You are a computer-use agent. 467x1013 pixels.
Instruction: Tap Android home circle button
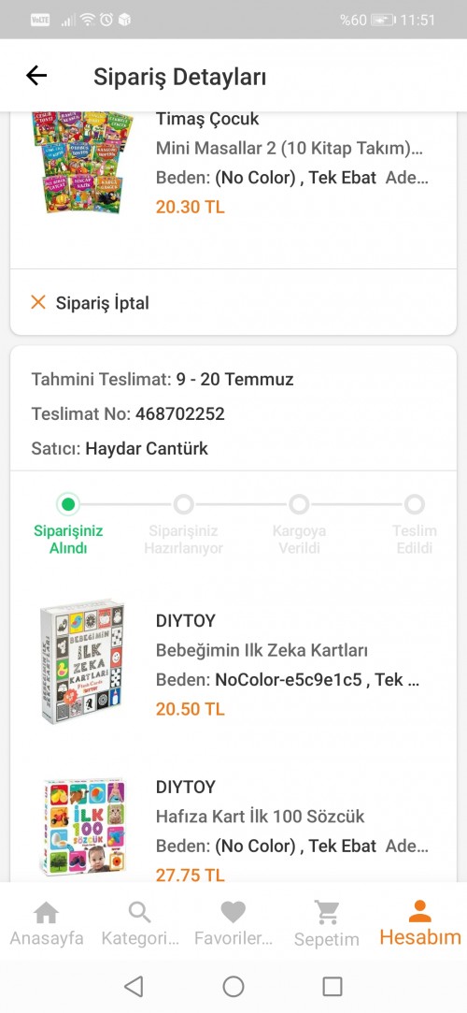(233, 986)
